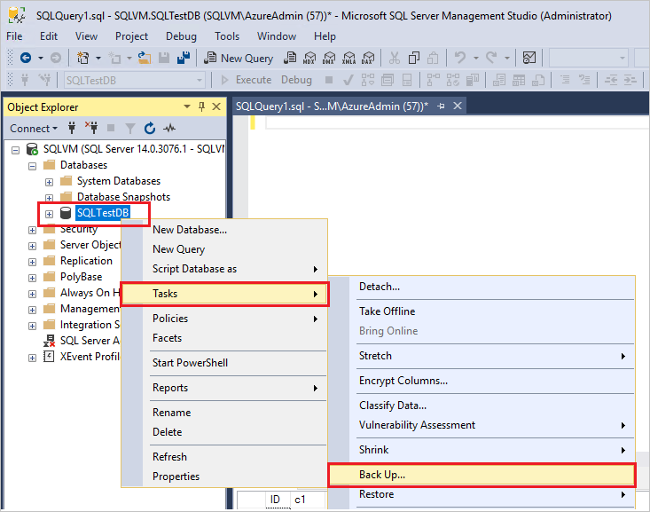Image resolution: width=650 pixels, height=512 pixels.
Task: Expand the SQLTestDB database node
Action: (x=49, y=214)
